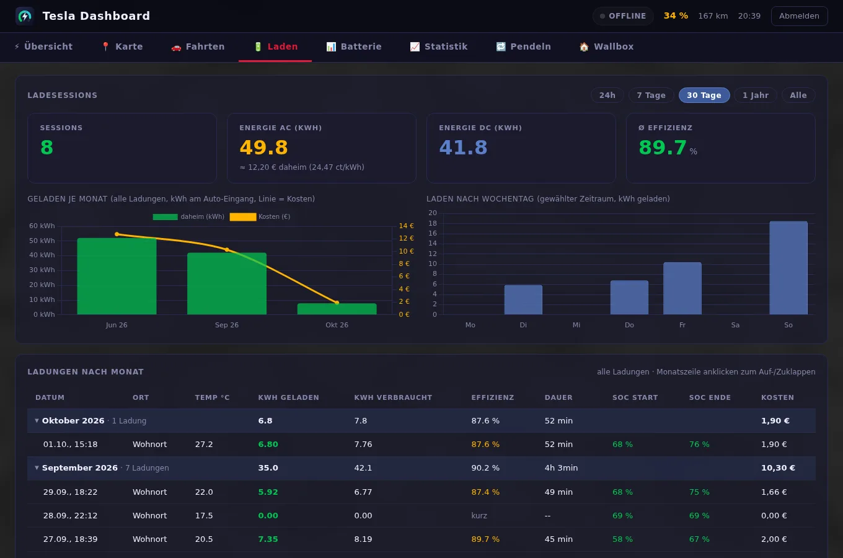Click the bar chart icon beside Batterie
The height and width of the screenshot is (558, 843).
click(x=331, y=46)
